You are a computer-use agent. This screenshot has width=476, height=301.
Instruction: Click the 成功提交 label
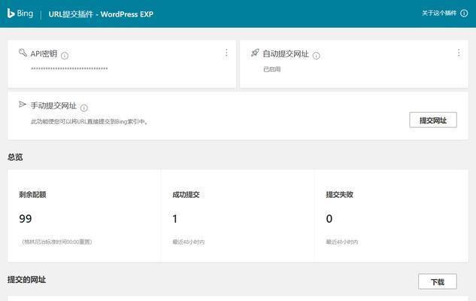(186, 195)
